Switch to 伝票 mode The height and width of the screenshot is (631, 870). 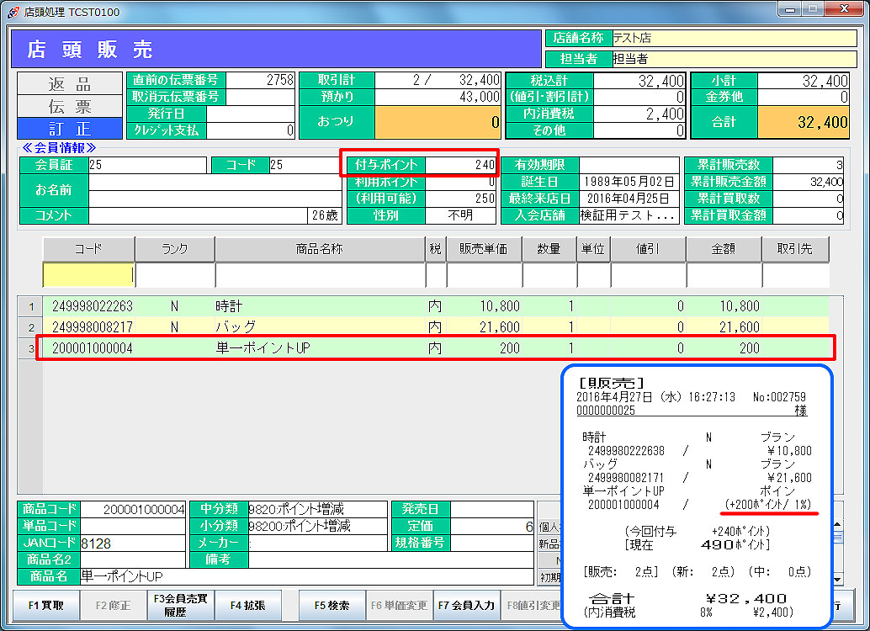[x=69, y=107]
